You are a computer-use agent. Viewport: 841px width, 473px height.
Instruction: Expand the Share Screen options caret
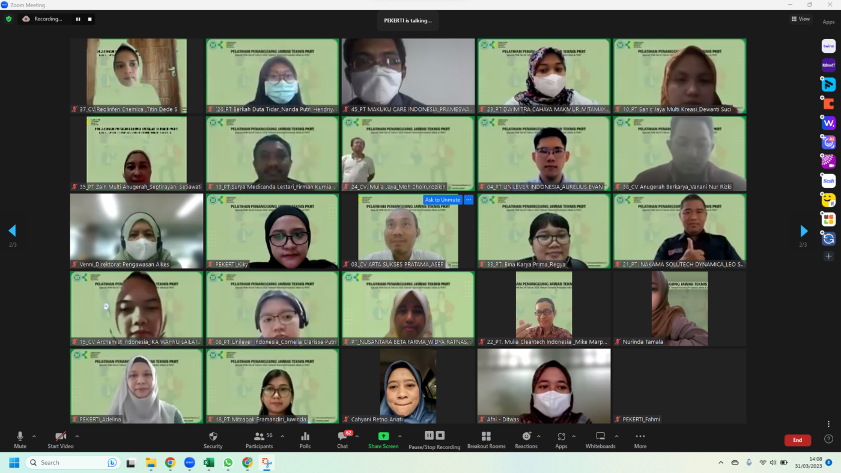point(399,436)
